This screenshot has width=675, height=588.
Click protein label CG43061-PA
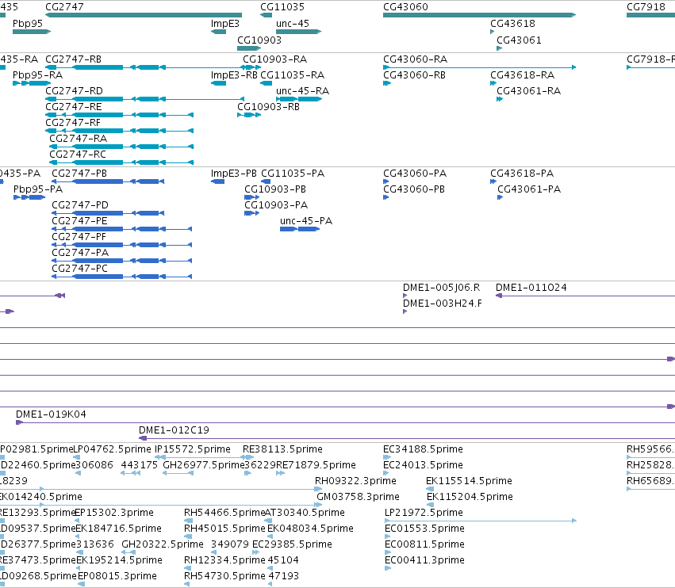tap(529, 189)
